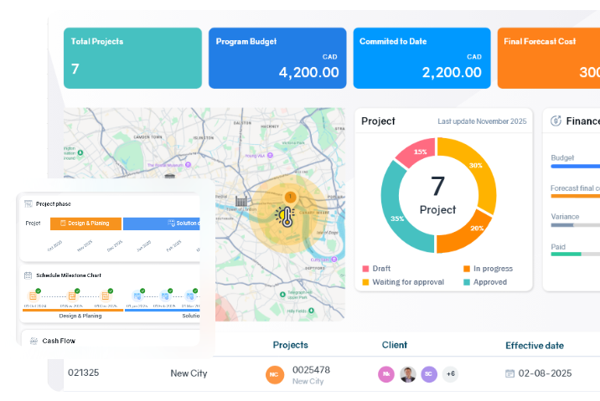Image resolution: width=600 pixels, height=401 pixels.
Task: Select the first Design & Planing milestone icon
Action: tap(33, 296)
